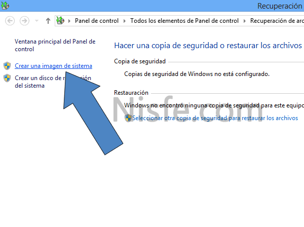304x227 pixels.
Task: Click shield icon beside Crear una imagen de sistema
Action: tap(7, 66)
